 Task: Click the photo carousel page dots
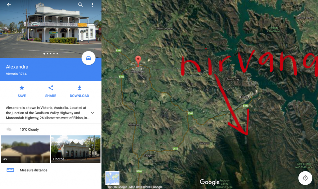[x=51, y=54]
